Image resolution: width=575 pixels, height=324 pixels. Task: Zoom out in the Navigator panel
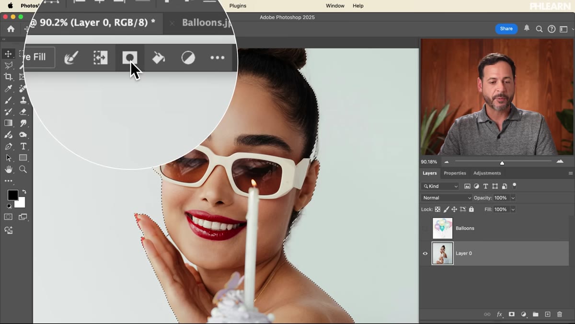click(447, 162)
